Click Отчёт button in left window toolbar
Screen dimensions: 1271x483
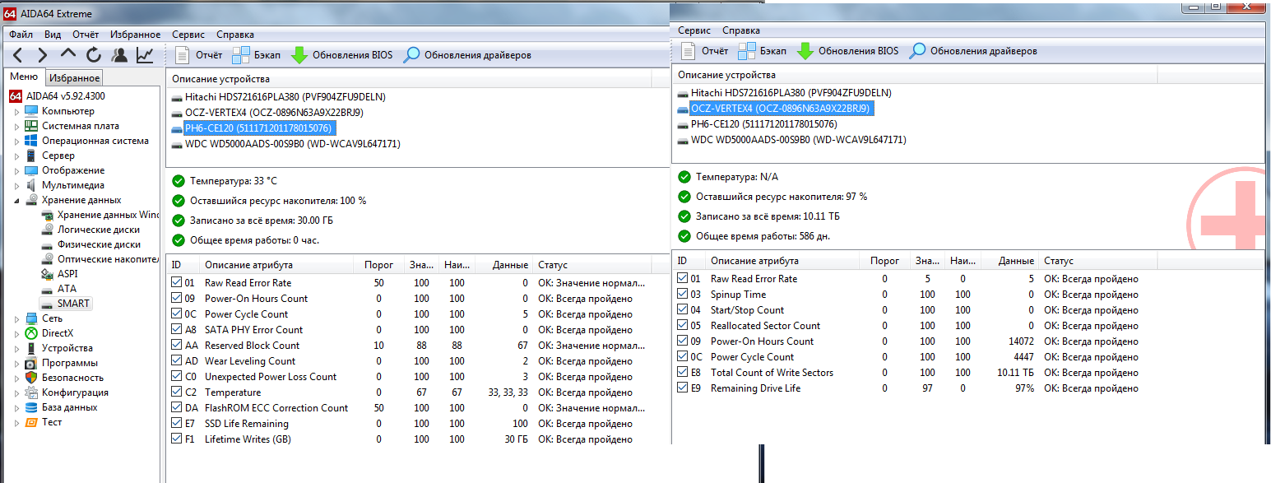coord(198,55)
